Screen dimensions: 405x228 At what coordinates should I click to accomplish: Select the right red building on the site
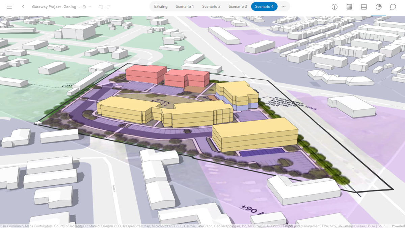187,78
